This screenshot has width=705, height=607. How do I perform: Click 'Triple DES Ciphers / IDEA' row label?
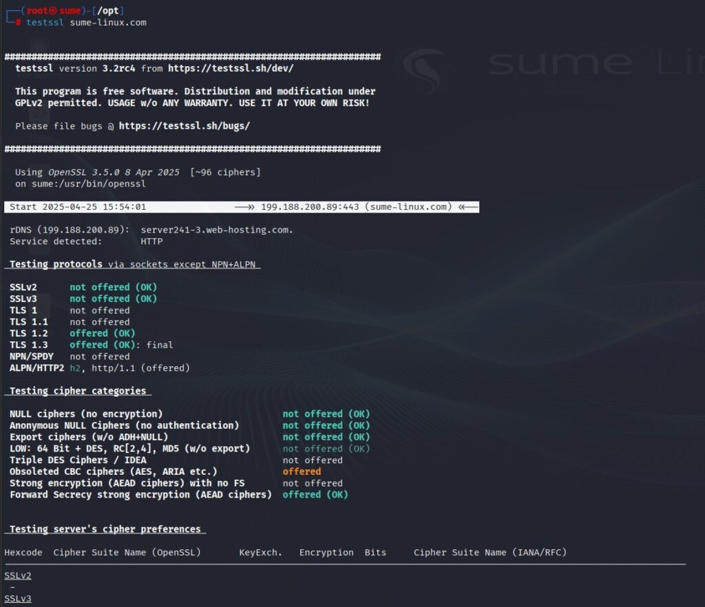click(78, 460)
